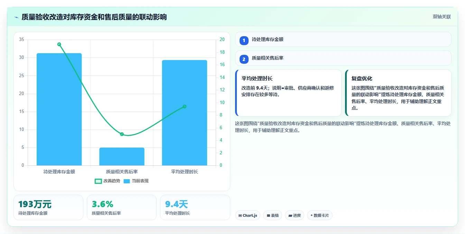
Task: Click the lightning icon beside the title
Action: [17, 17]
